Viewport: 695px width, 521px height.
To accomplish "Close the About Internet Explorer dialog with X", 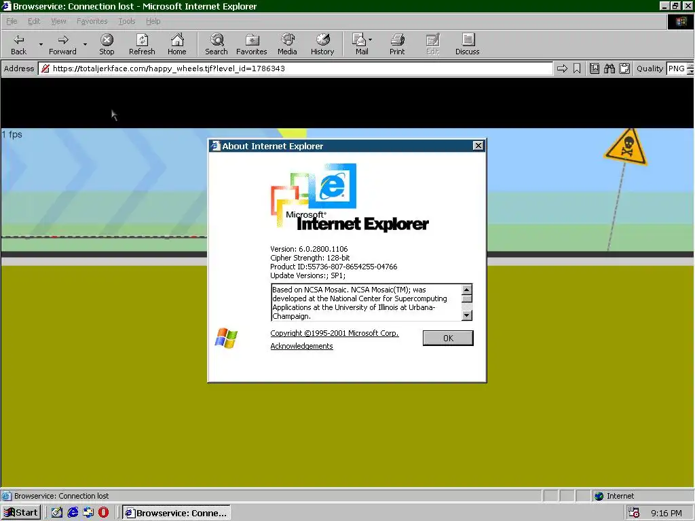I will pos(478,146).
